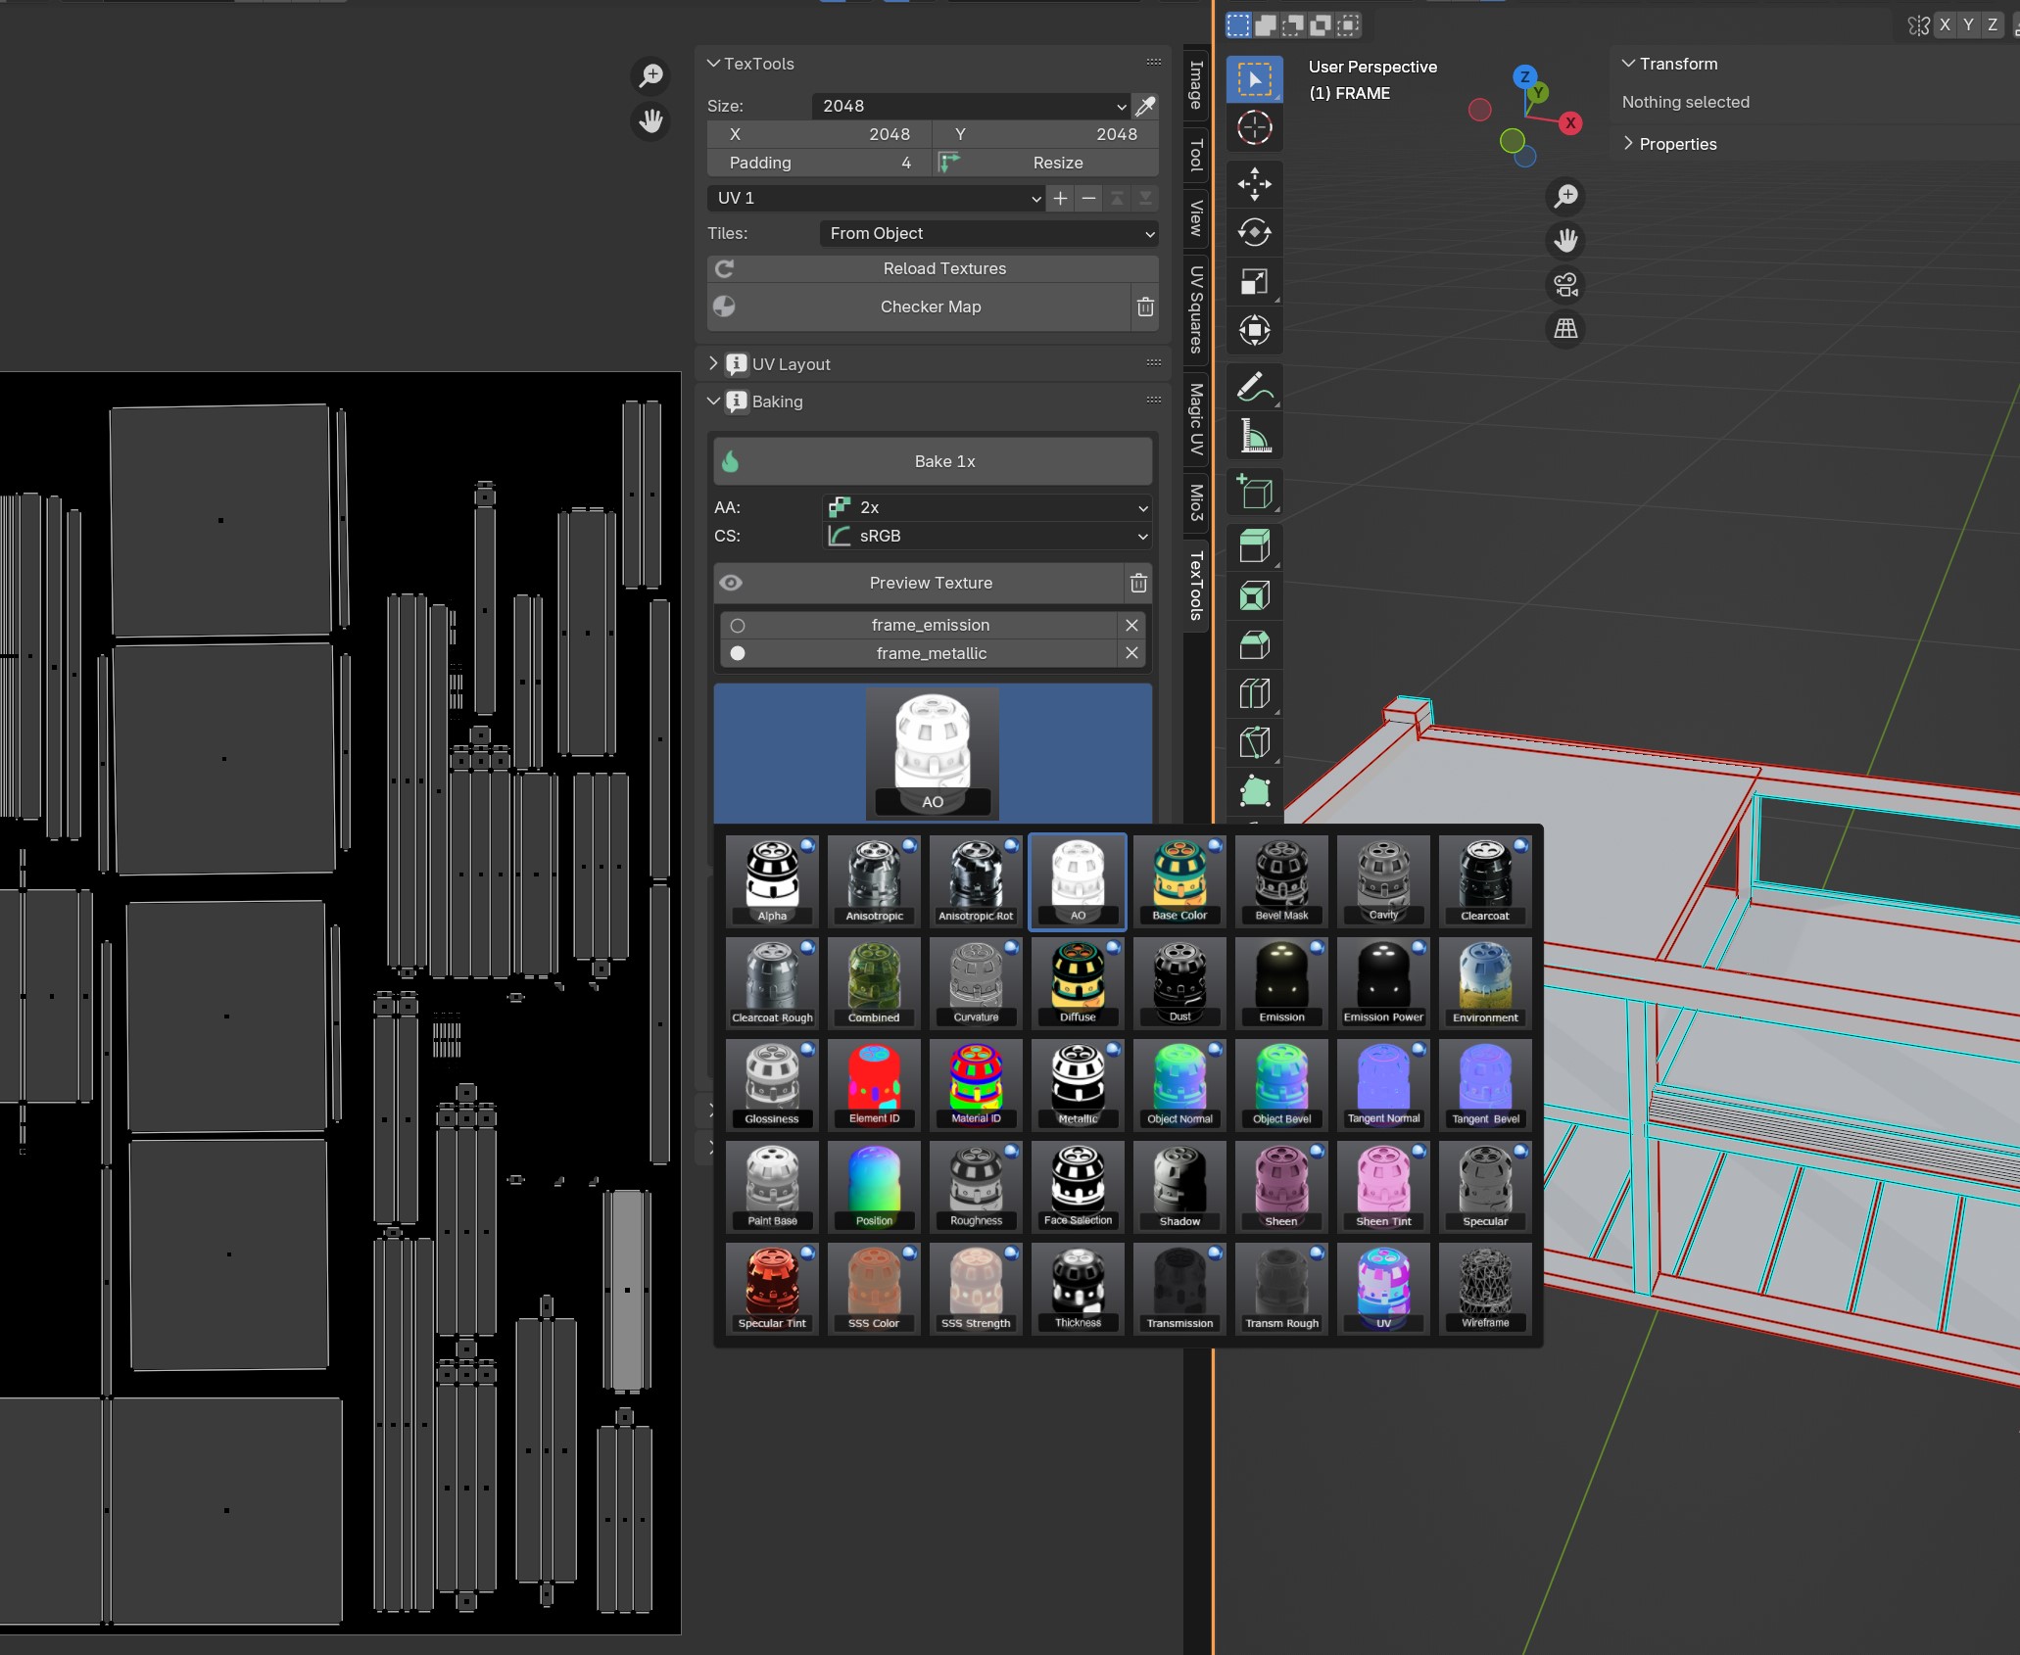2020x1655 pixels.
Task: Select the Scale tool
Action: coord(1255,281)
